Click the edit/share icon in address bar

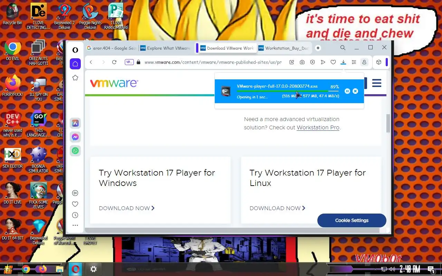[292, 62]
